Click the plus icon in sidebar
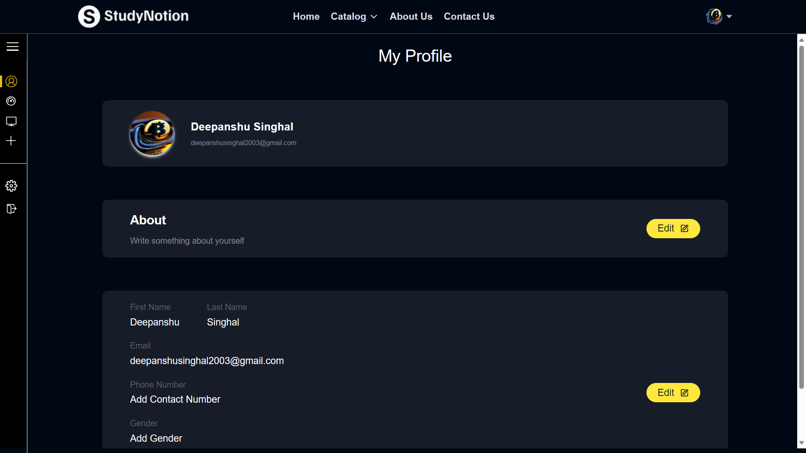Image resolution: width=806 pixels, height=453 pixels. [x=11, y=141]
